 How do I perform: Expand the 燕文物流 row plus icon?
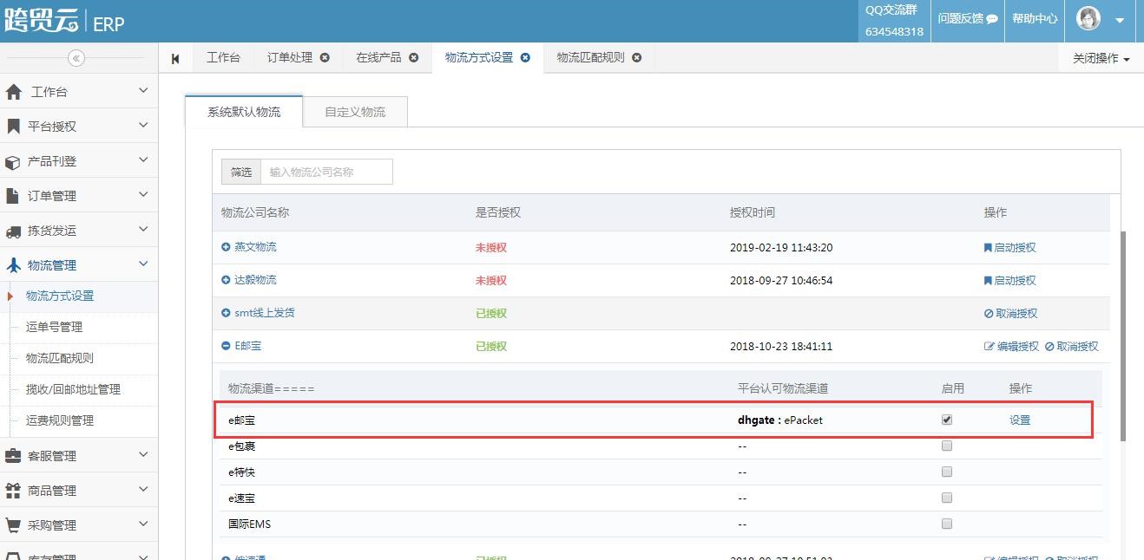226,247
